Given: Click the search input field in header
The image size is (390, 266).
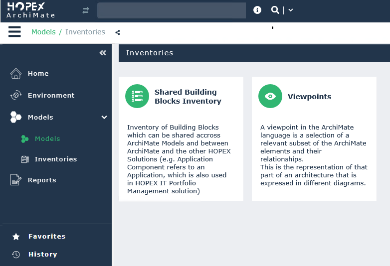Looking at the screenshot, I should point(171,10).
